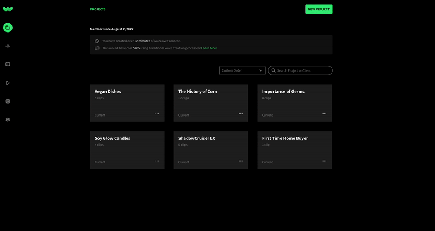Click 'Current' status on Vegan Dishes card
Viewport: 435px width, 231px height.
click(x=100, y=115)
